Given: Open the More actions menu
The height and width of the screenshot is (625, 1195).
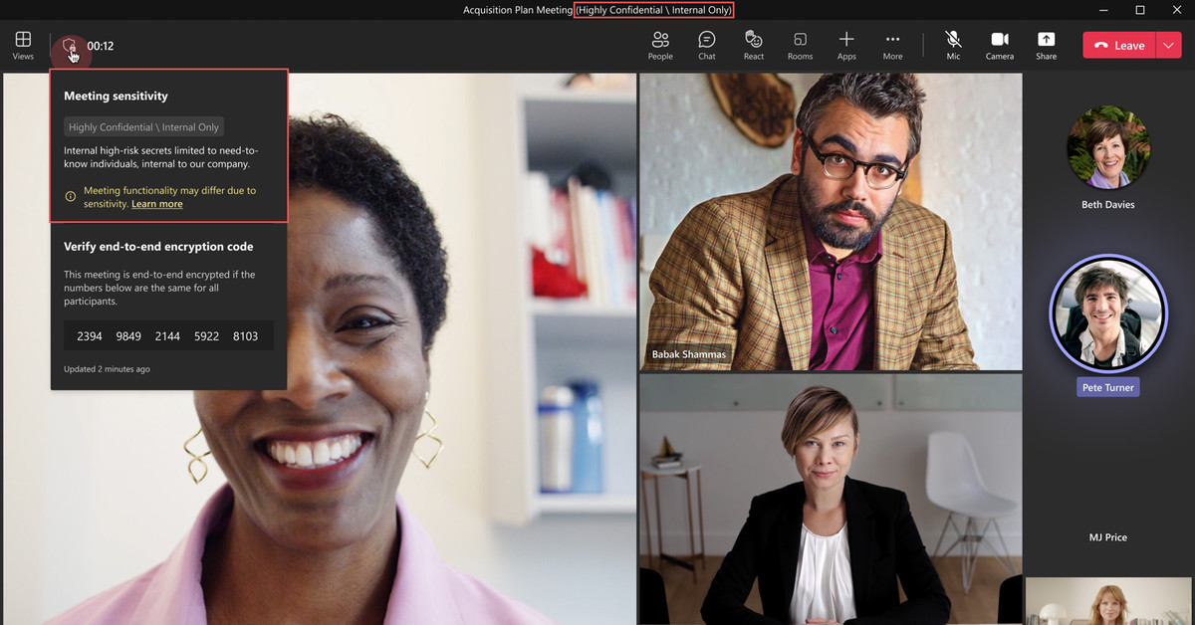Looking at the screenshot, I should (892, 45).
